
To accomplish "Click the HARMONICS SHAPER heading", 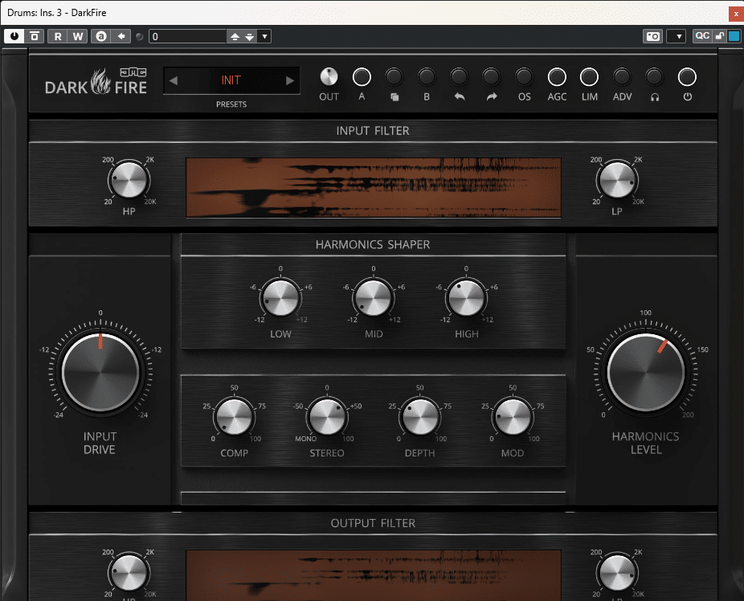I will click(x=373, y=245).
